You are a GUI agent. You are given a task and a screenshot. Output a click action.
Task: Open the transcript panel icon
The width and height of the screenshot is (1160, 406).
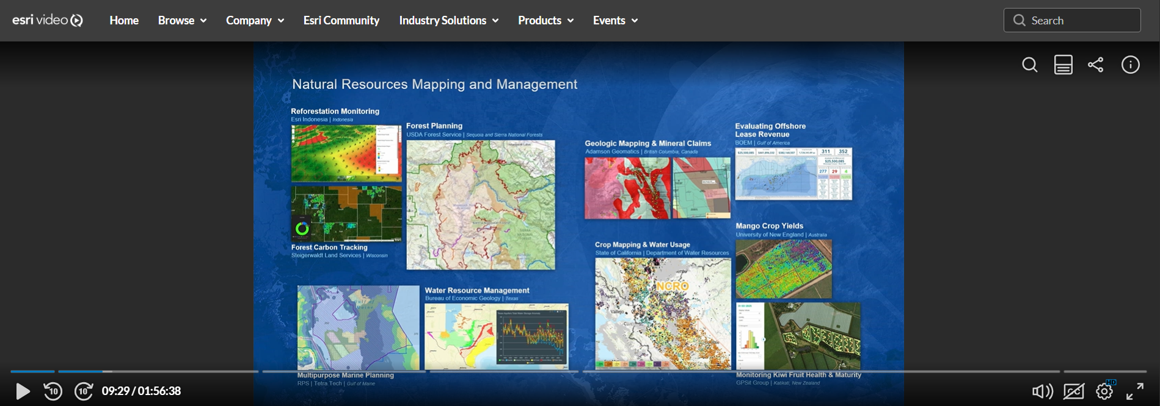point(1063,65)
